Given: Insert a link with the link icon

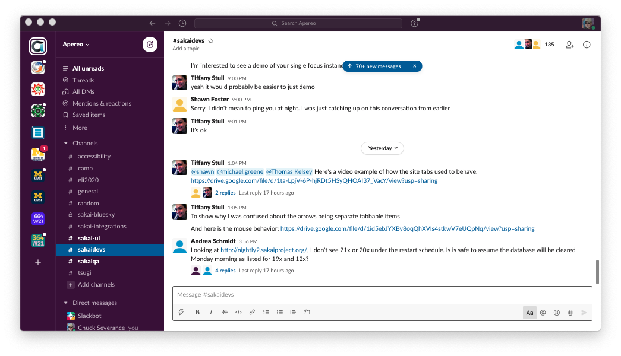Looking at the screenshot, I should (x=252, y=312).
